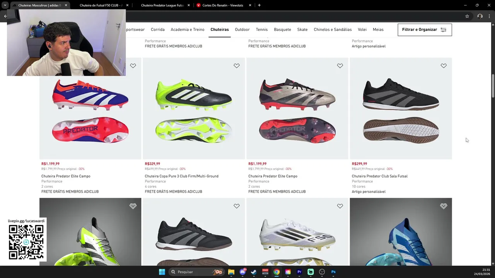Open the Chinelos e Sandálias category

tap(333, 29)
